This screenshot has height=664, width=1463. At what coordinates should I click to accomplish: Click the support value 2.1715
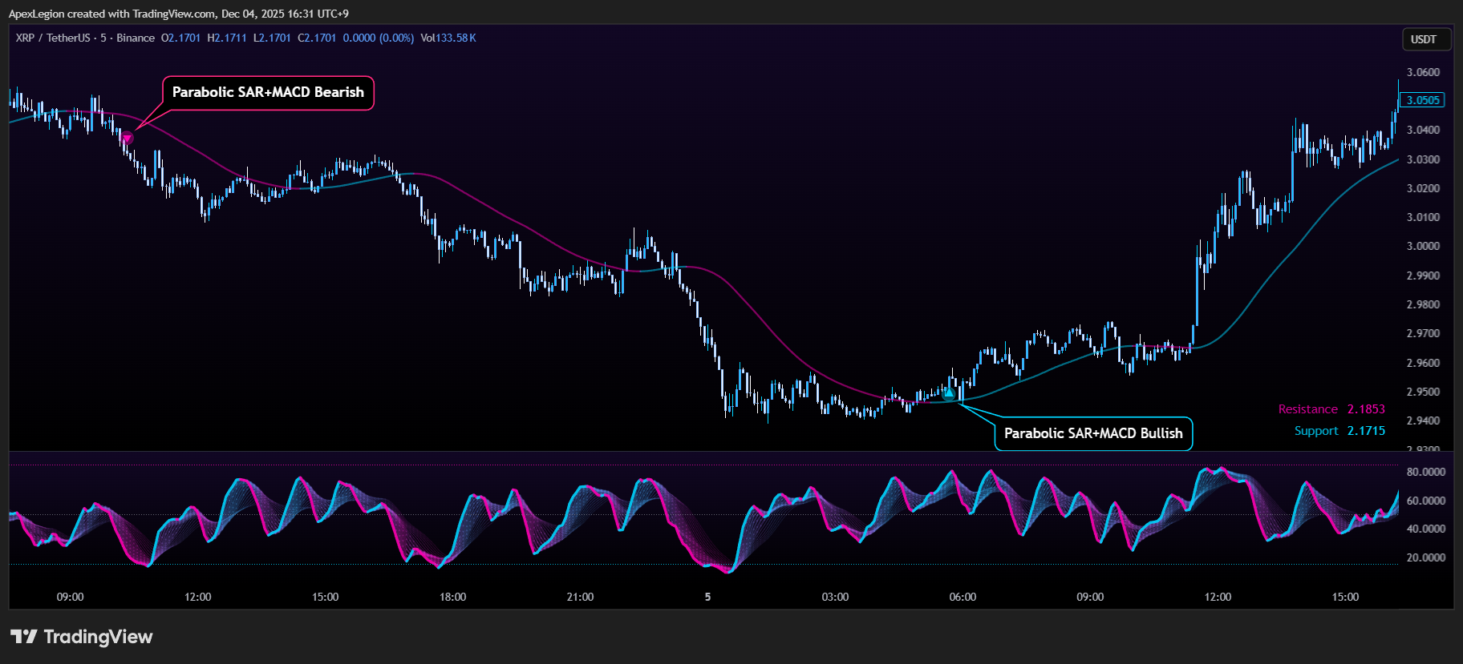(x=1366, y=431)
